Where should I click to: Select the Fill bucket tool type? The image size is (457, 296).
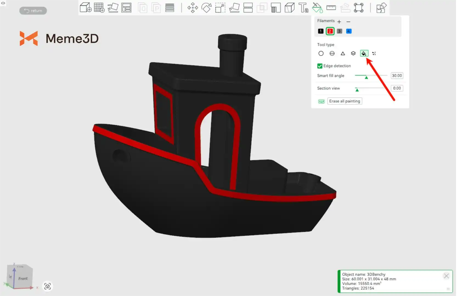364,53
